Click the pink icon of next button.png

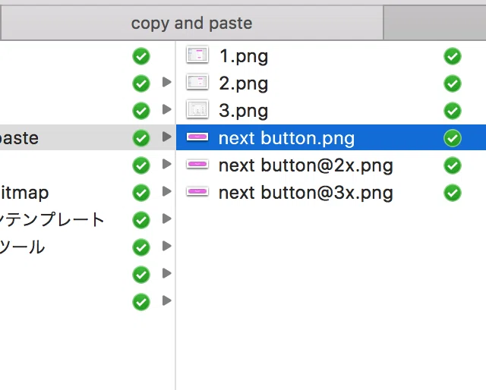(x=197, y=137)
